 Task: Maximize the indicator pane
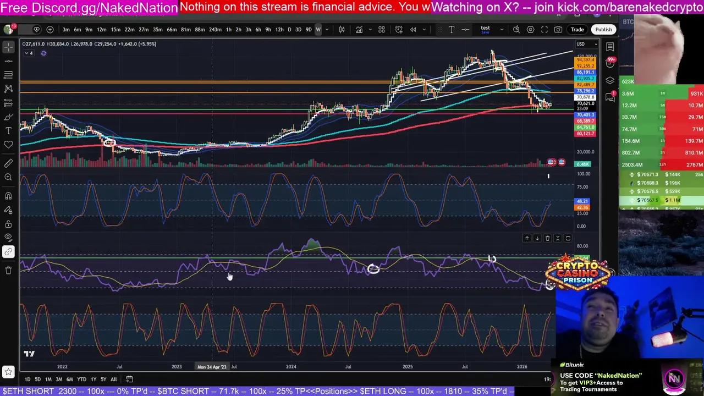[x=568, y=238]
